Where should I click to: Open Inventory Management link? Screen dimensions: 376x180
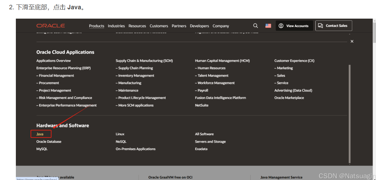tap(135, 76)
